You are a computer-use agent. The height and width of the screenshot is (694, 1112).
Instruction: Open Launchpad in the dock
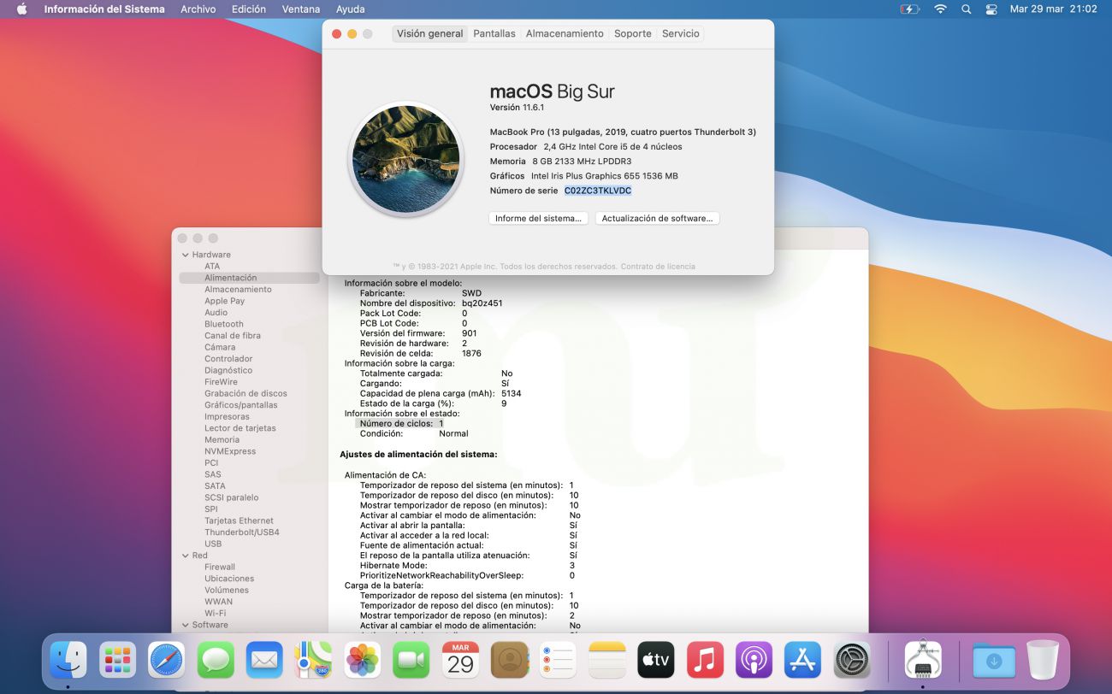pos(117,660)
